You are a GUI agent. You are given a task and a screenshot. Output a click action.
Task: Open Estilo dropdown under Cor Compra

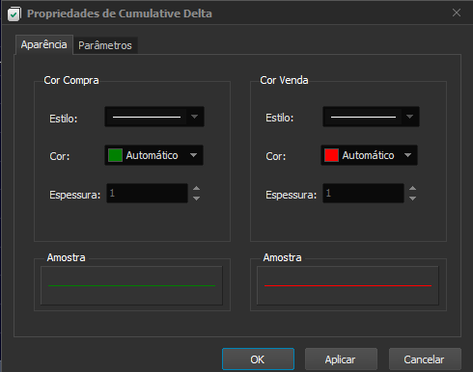click(154, 117)
